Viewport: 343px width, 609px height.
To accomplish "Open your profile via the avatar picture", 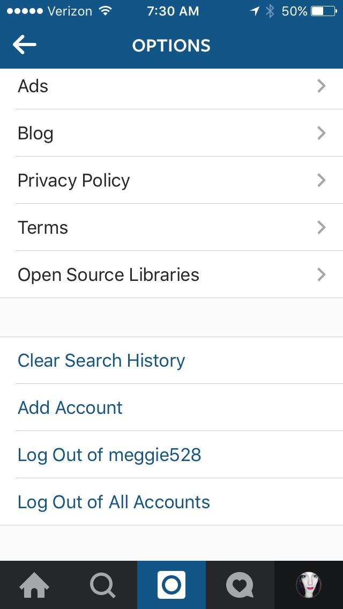I will click(x=308, y=584).
